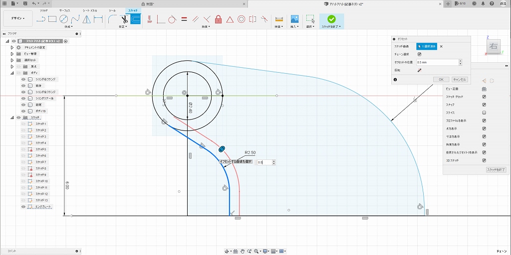511x255 pixels.
Task: Toggle the chain selection checkbox
Action: click(x=419, y=54)
